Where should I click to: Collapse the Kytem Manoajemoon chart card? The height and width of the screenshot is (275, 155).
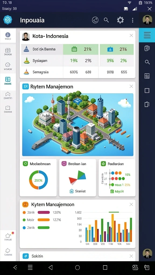point(131,204)
